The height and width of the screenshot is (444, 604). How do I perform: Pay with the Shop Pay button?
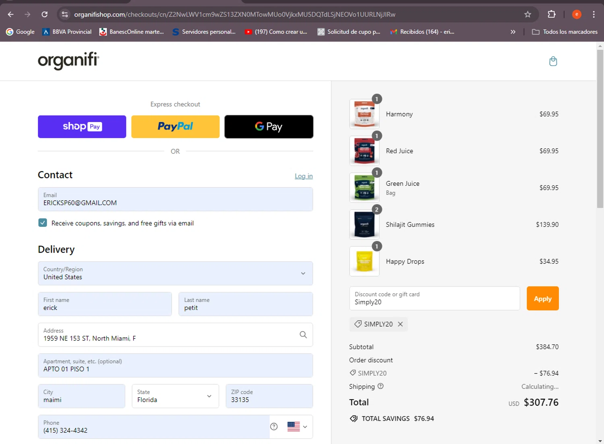[x=82, y=127]
